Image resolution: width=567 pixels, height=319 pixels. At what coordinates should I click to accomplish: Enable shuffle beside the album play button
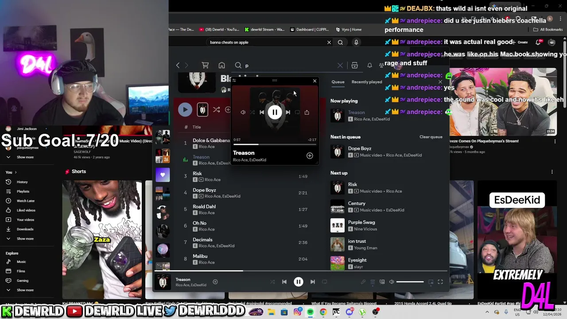tap(216, 109)
